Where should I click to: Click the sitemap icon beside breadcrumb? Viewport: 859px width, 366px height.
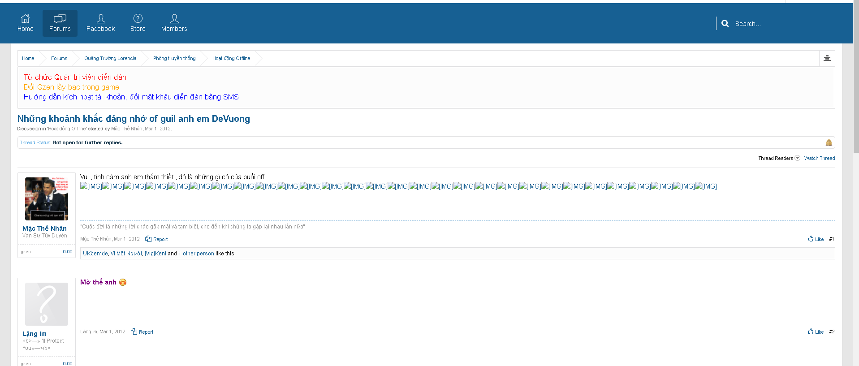point(827,58)
